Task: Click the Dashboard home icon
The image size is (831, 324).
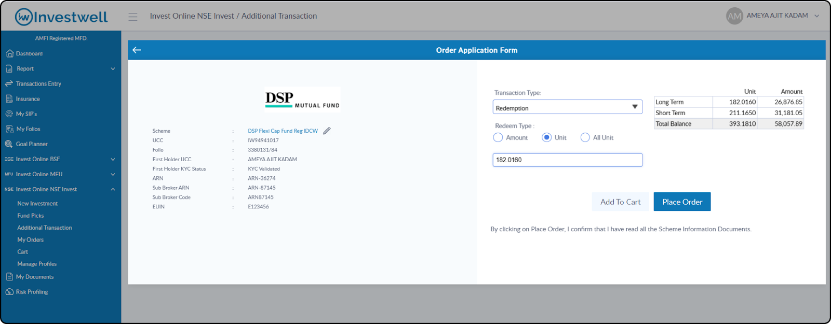Action: (9, 53)
